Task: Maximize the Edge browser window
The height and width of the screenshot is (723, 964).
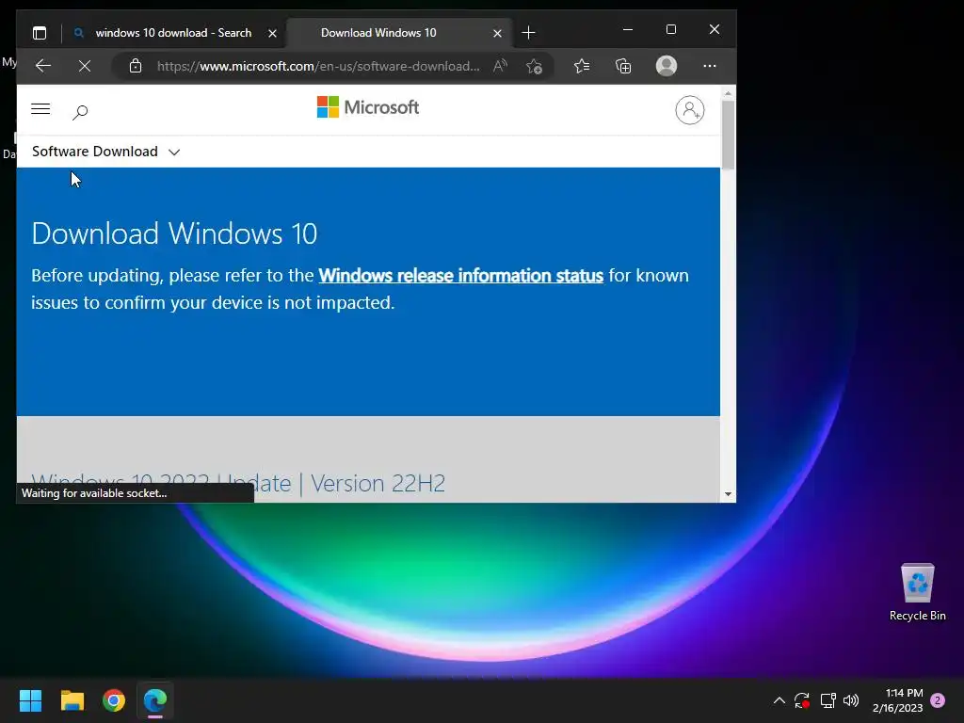Action: [671, 29]
